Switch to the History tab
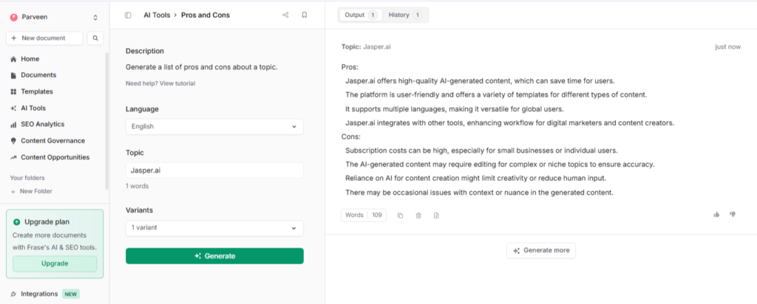Image resolution: width=757 pixels, height=304 pixels. pyautogui.click(x=404, y=15)
